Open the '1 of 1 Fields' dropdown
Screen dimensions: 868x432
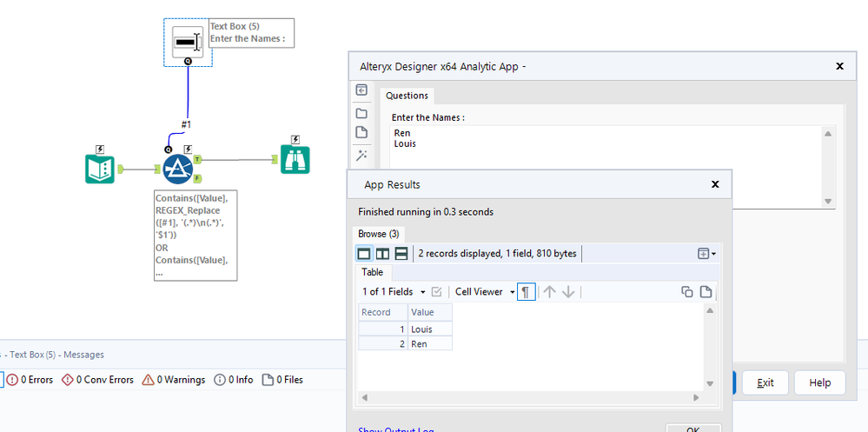[x=394, y=292]
